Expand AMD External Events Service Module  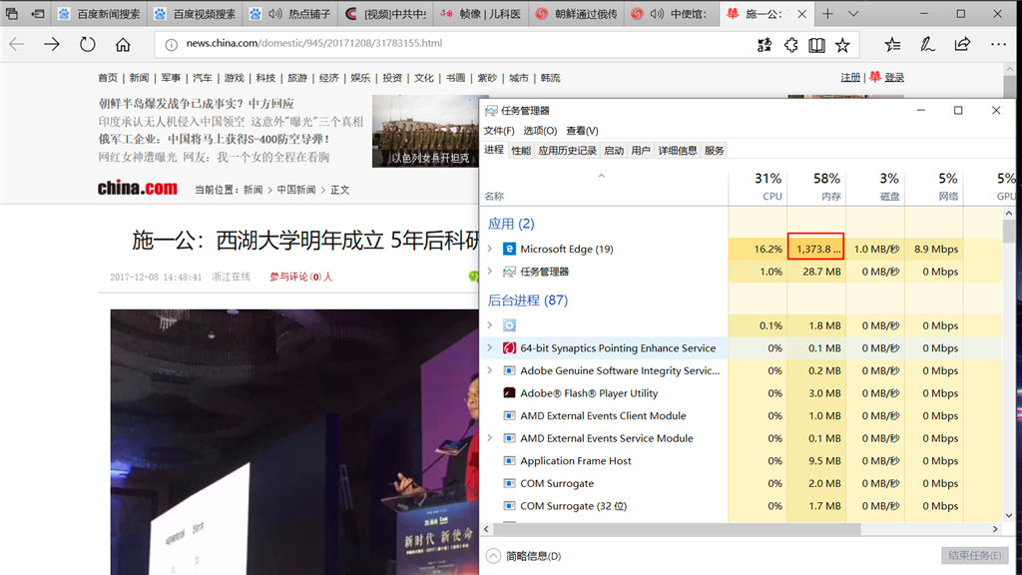489,438
